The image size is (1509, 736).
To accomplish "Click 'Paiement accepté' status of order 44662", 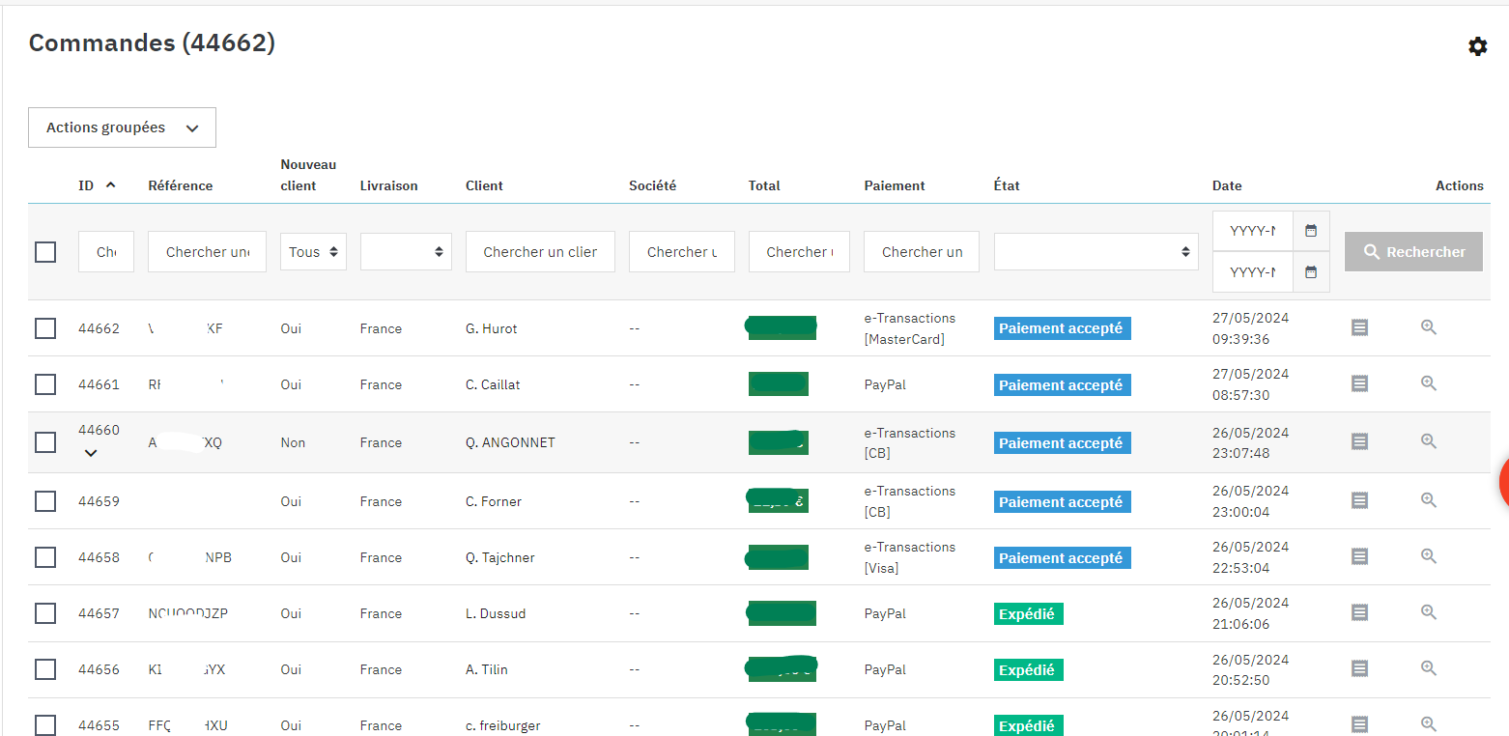I will point(1062,328).
